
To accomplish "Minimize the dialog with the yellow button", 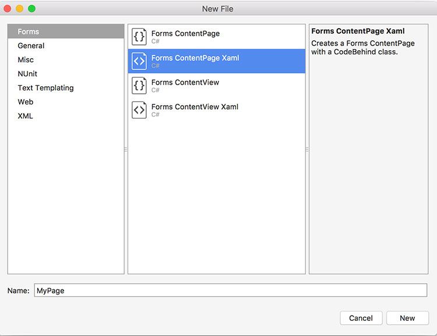I will (19, 9).
